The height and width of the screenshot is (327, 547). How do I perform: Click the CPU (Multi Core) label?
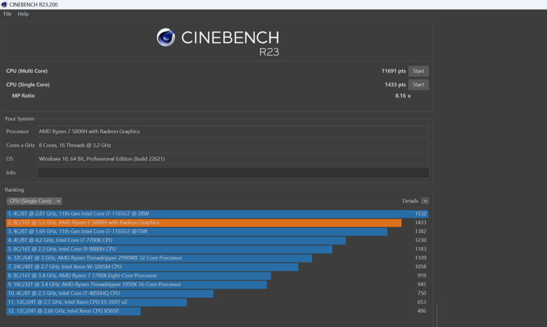point(27,71)
